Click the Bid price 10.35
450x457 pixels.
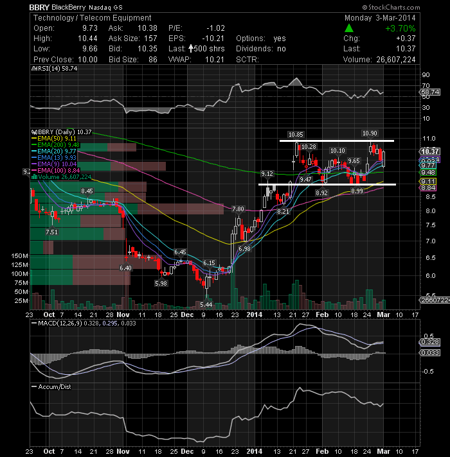tap(147, 49)
